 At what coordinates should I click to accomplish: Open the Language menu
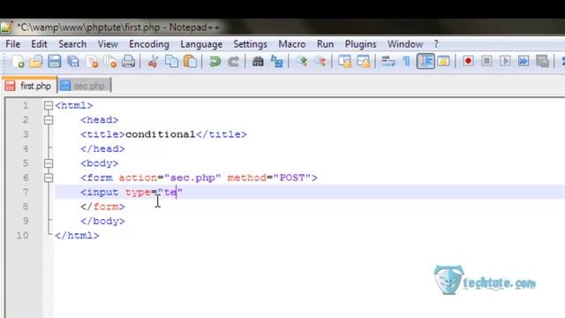(x=201, y=44)
